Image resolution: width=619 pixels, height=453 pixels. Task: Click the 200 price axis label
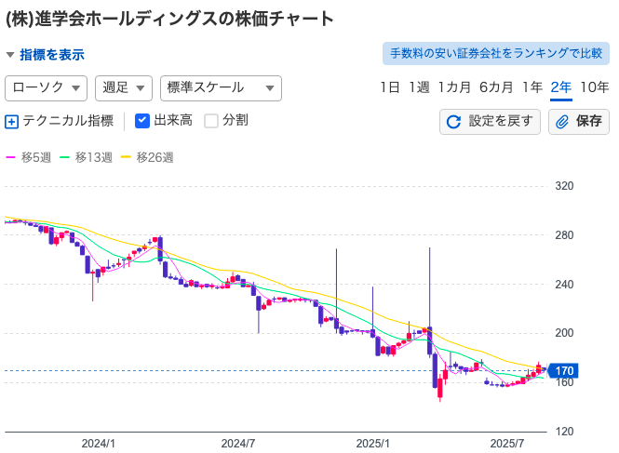(564, 333)
